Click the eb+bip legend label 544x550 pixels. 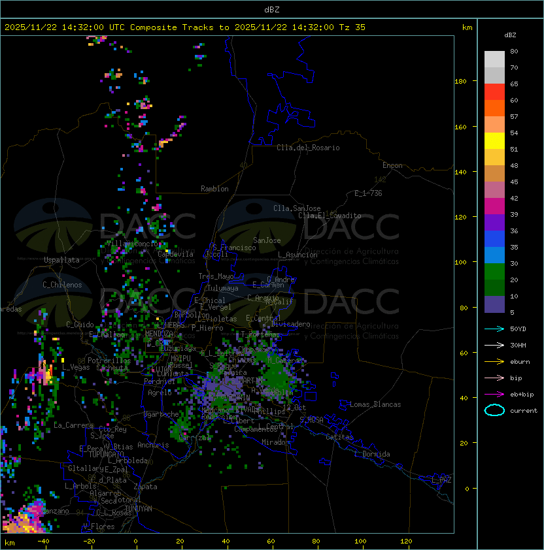click(522, 395)
